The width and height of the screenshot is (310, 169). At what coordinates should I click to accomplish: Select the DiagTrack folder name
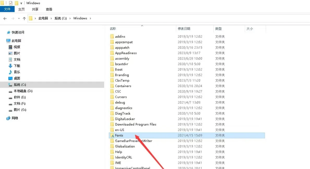click(123, 113)
